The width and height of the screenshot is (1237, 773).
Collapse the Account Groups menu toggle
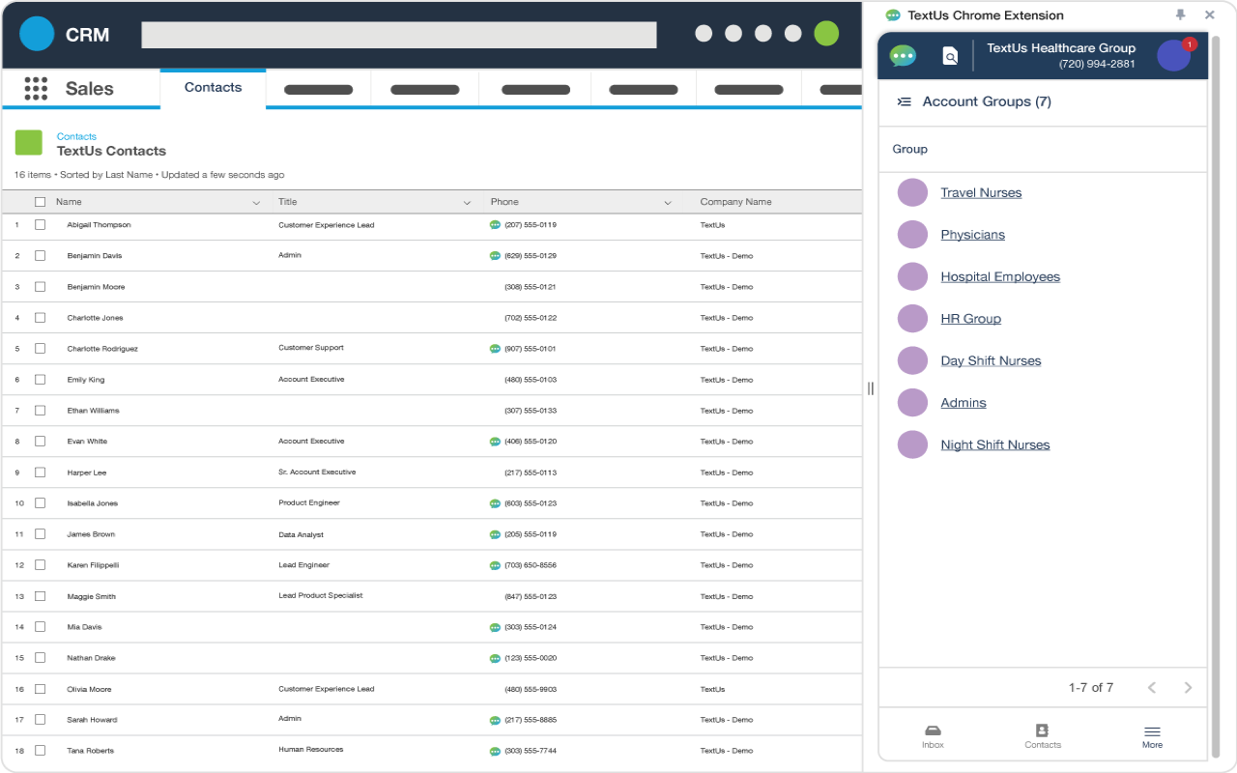click(905, 101)
